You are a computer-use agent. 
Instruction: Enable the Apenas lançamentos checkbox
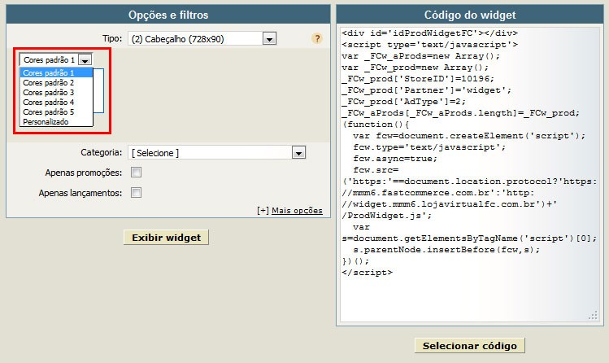point(136,192)
